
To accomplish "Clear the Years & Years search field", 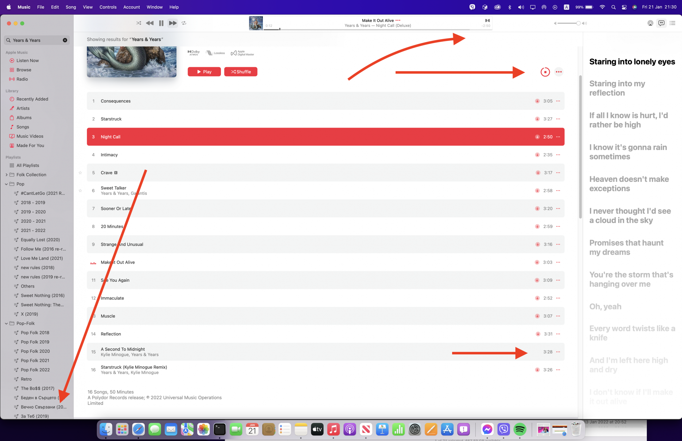I will click(x=65, y=40).
